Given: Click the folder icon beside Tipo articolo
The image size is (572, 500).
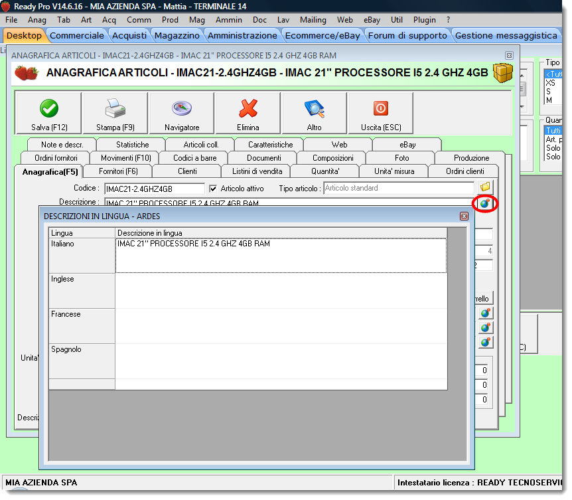Looking at the screenshot, I should point(485,188).
